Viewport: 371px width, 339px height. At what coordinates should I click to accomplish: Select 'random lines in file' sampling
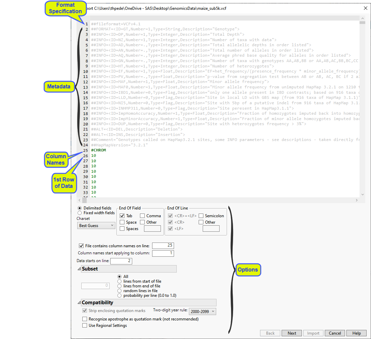pyautogui.click(x=120, y=290)
